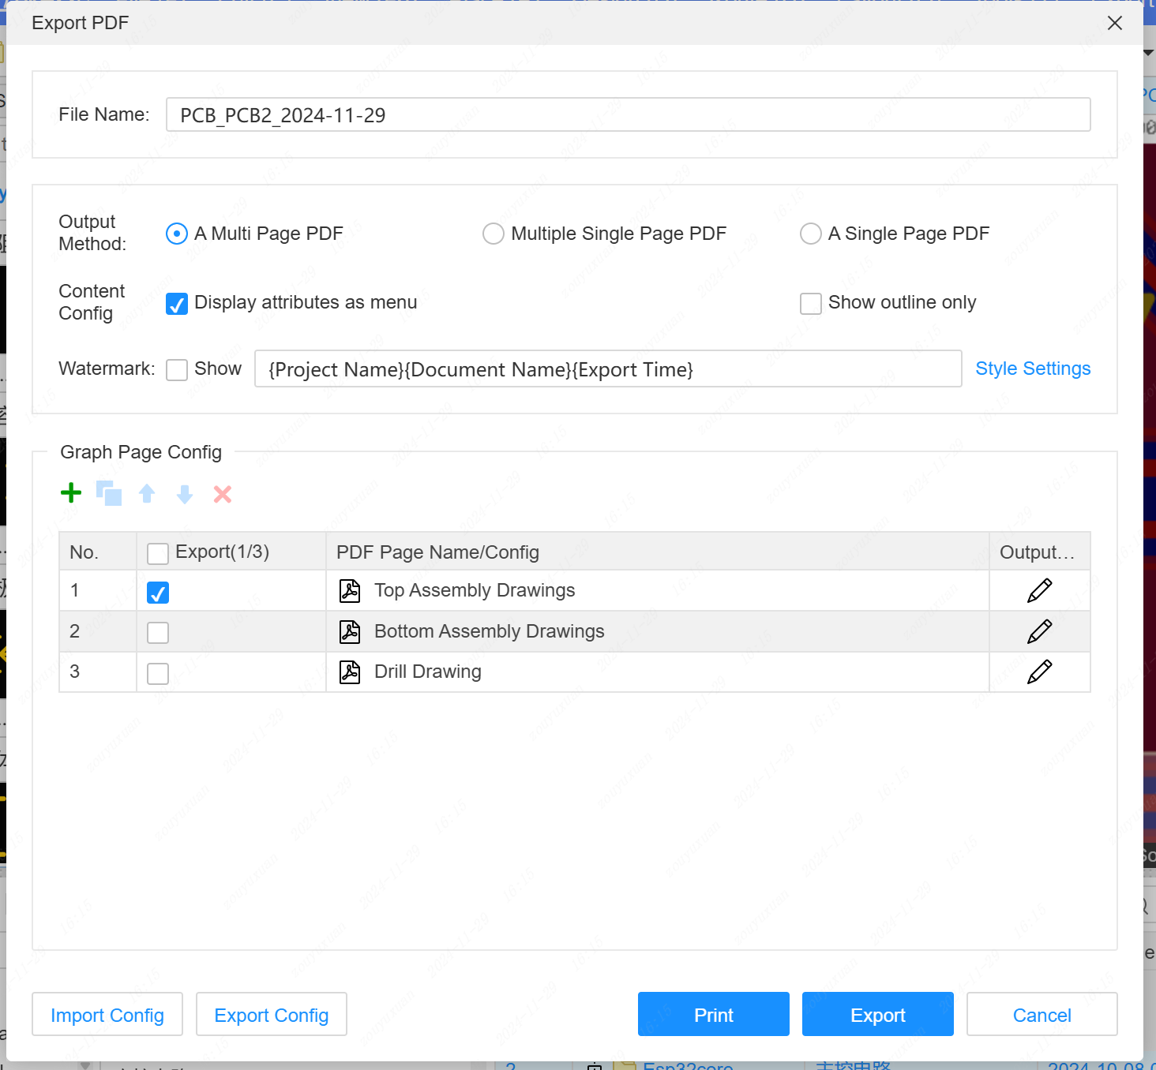Select Multiple Single Page PDF option
Viewport: 1156px width, 1070px height.
[x=494, y=234]
